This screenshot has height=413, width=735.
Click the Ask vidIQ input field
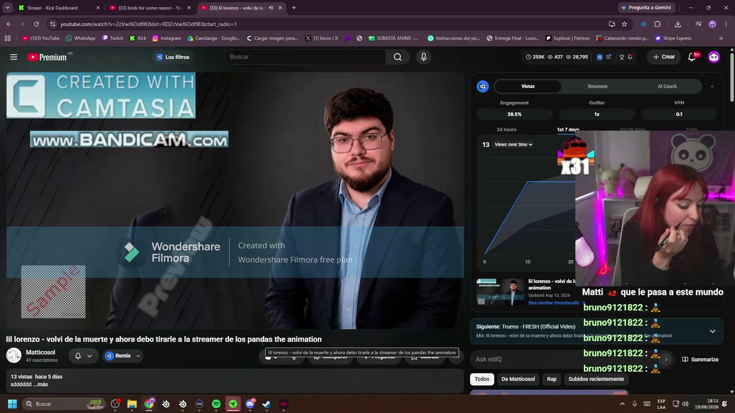pyautogui.click(x=566, y=359)
